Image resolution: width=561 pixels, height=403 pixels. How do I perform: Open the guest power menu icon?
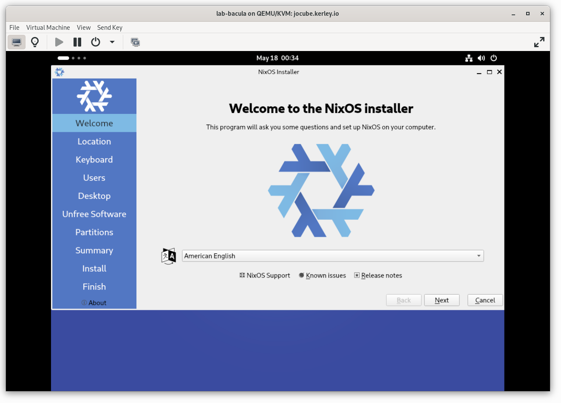(x=493, y=58)
